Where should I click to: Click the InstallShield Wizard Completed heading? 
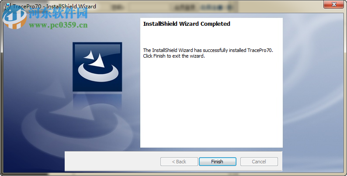[x=187, y=24]
